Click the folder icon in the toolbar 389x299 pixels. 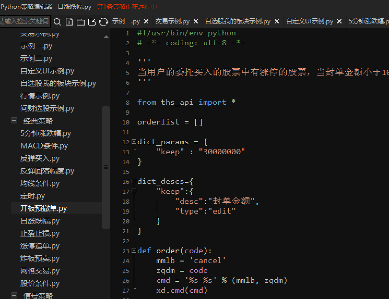[80, 22]
